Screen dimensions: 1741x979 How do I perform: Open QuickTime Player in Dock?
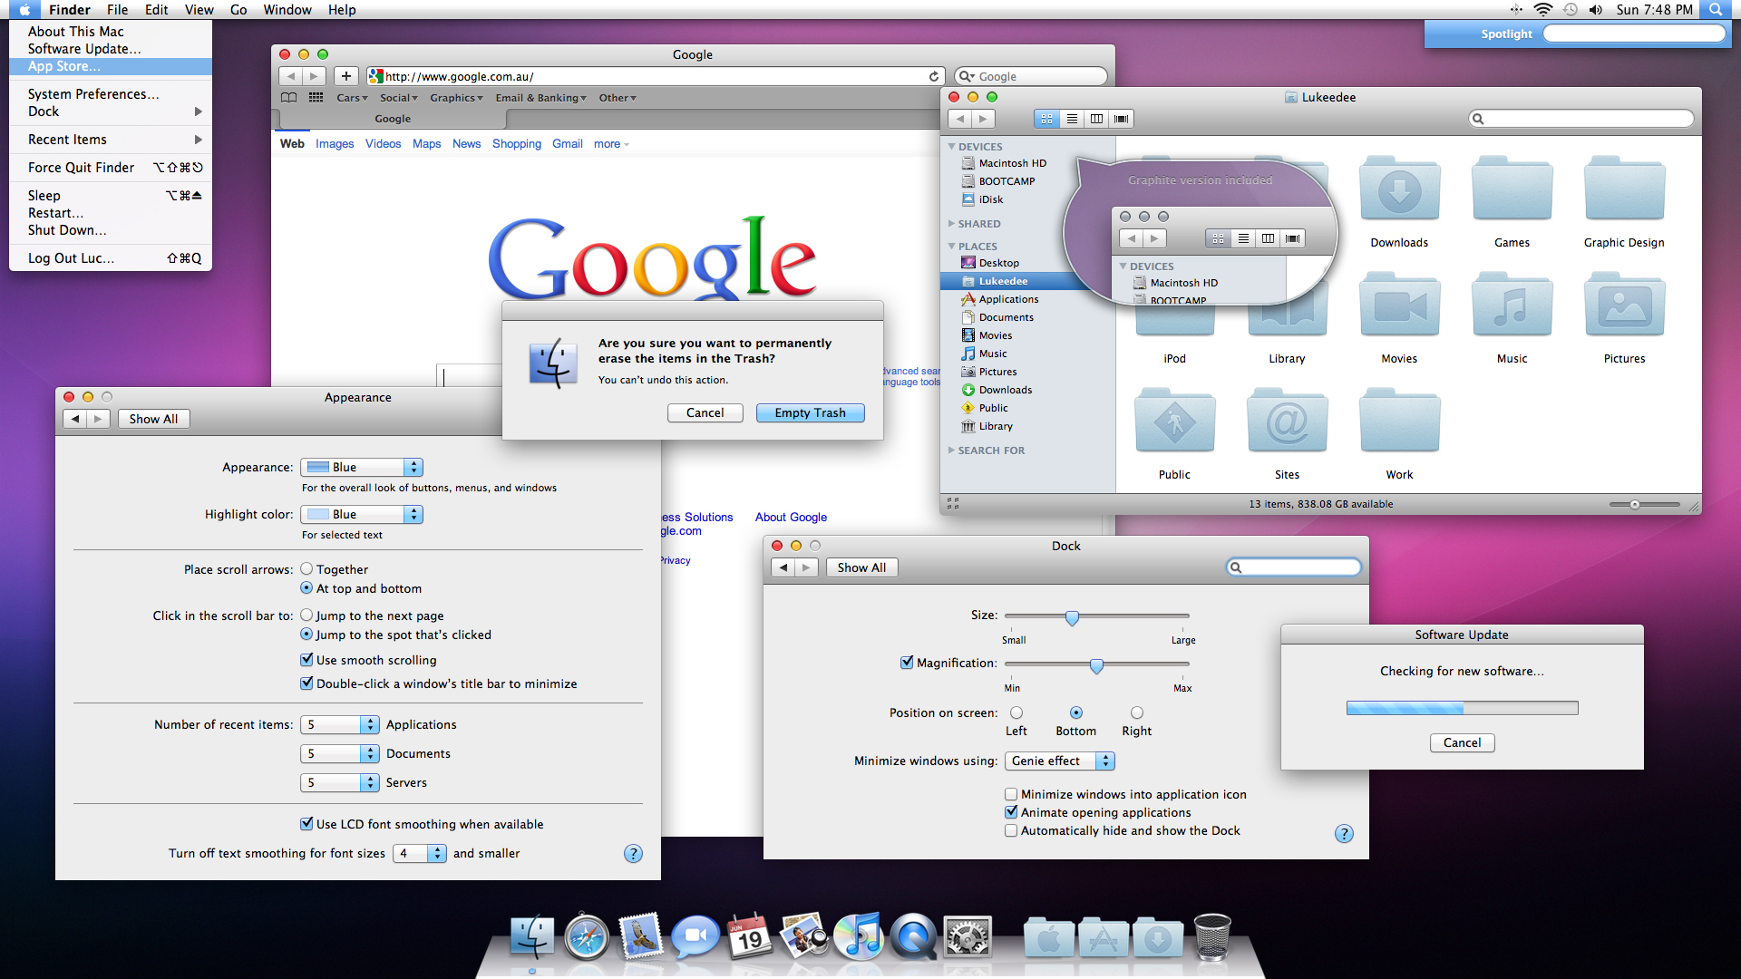click(913, 936)
